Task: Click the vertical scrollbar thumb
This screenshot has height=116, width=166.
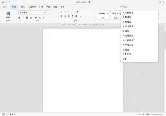Action: click(x=165, y=40)
